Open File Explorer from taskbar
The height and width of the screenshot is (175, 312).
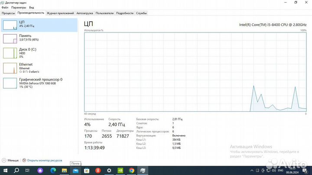point(65,170)
